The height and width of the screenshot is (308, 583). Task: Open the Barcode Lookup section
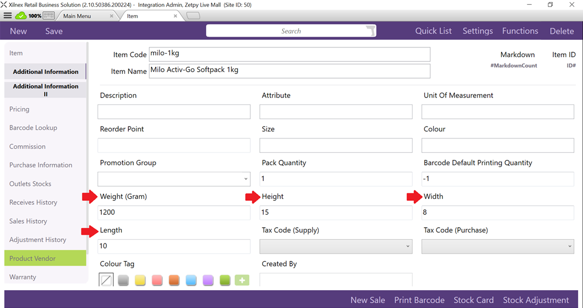pos(33,128)
